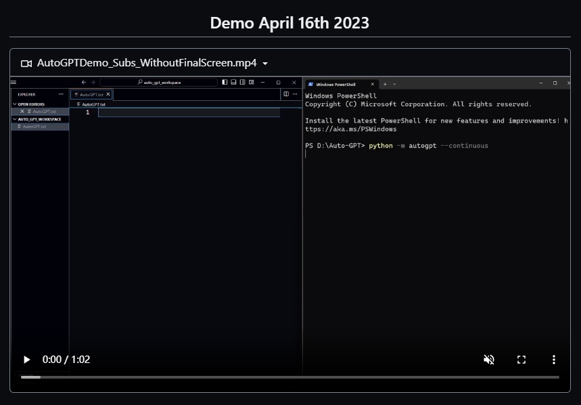Open editor more actions beside the split icon
The width and height of the screenshot is (581, 405).
click(x=295, y=94)
